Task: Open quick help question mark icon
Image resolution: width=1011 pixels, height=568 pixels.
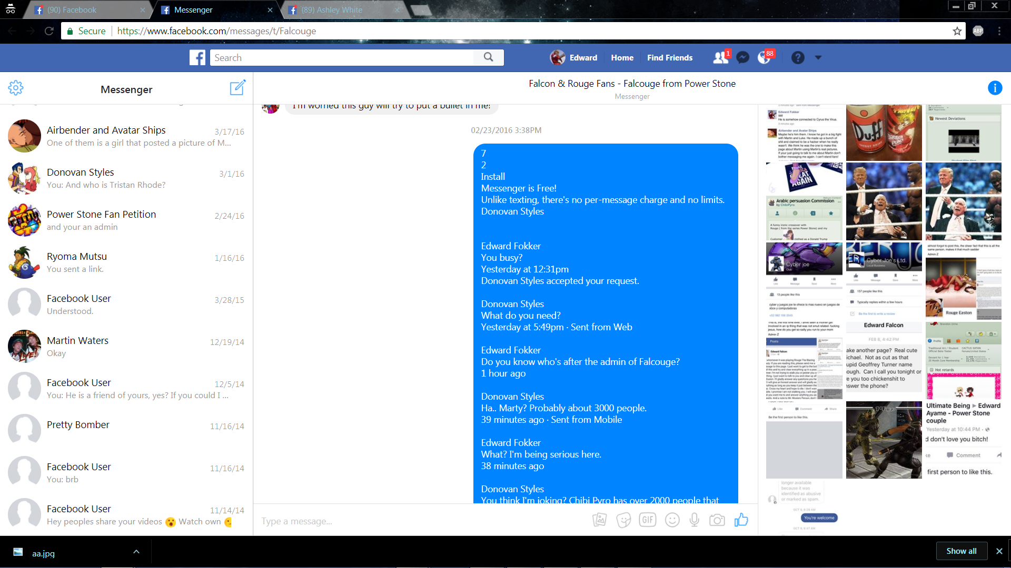Action: [798, 58]
